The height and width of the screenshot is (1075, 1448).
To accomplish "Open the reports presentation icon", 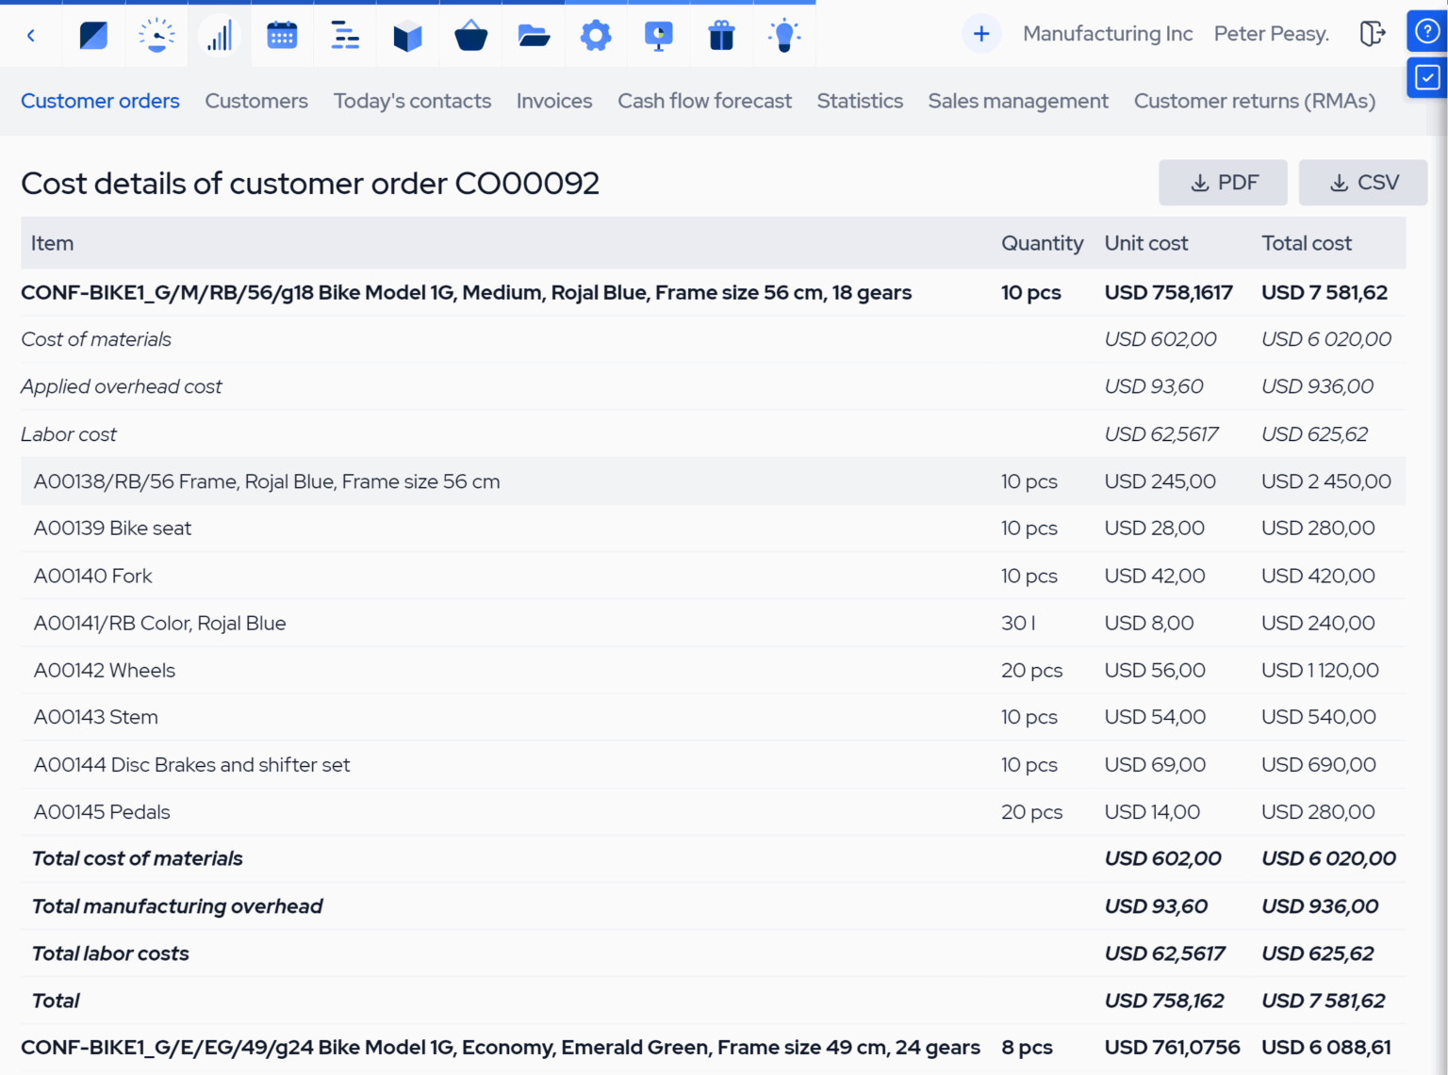I will click(x=659, y=35).
